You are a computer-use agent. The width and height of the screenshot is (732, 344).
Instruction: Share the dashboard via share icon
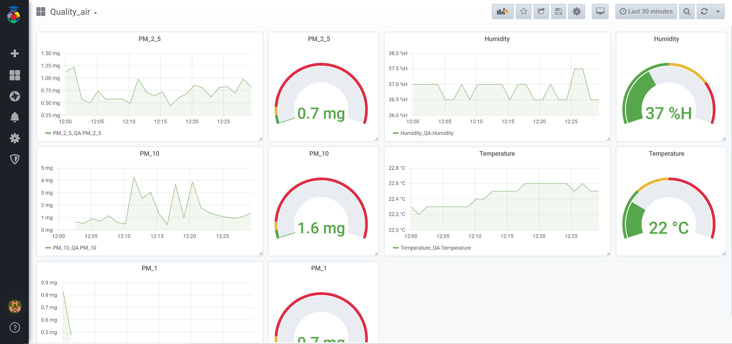pos(541,11)
